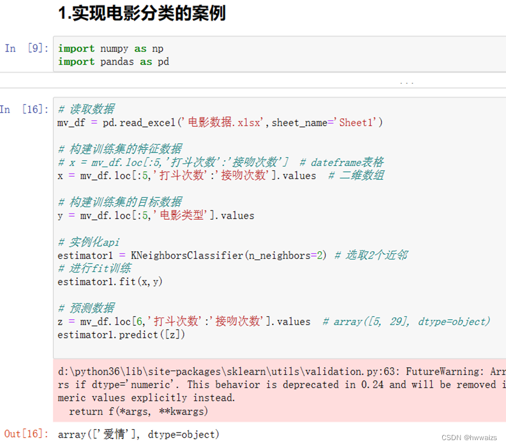The image size is (506, 446).
Task: Click the comment # dateframe表格
Action: tap(342, 162)
